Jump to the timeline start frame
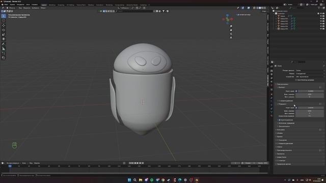Screen dimensions: 326x183 (x=130, y=163)
